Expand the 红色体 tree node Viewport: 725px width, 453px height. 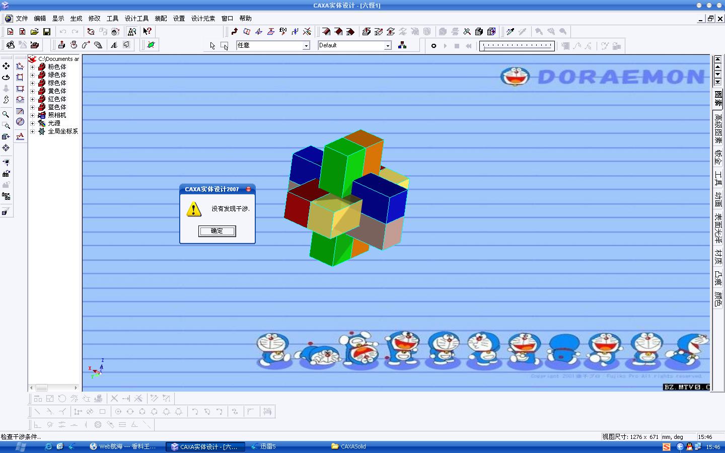click(32, 99)
